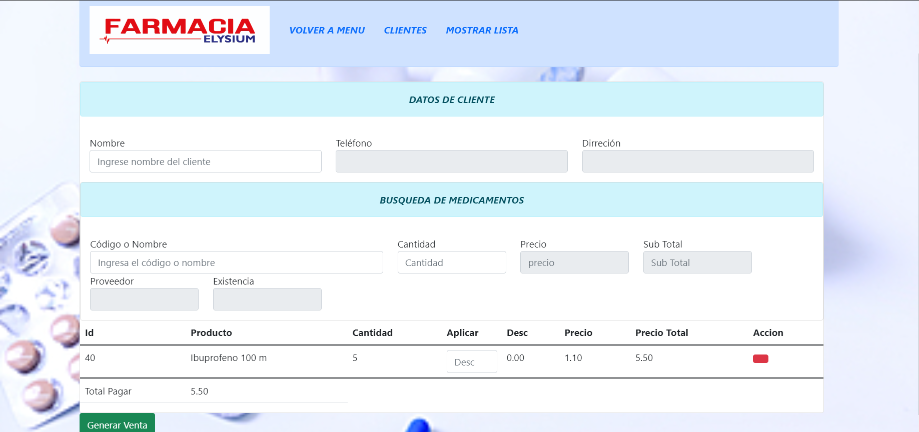Go to the Clientes page
This screenshot has width=919, height=432.
405,30
